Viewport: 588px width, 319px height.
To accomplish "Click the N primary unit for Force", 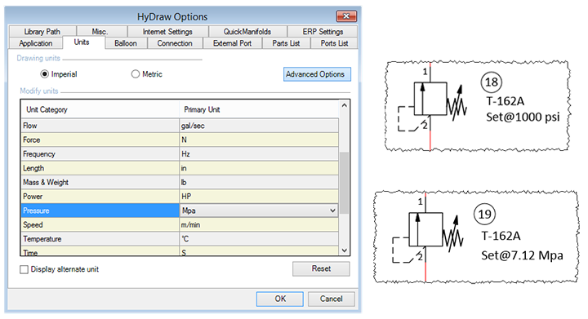I will click(259, 140).
